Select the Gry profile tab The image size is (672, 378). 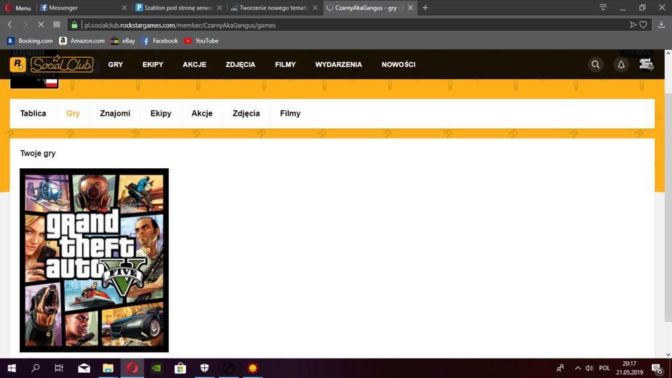click(73, 113)
